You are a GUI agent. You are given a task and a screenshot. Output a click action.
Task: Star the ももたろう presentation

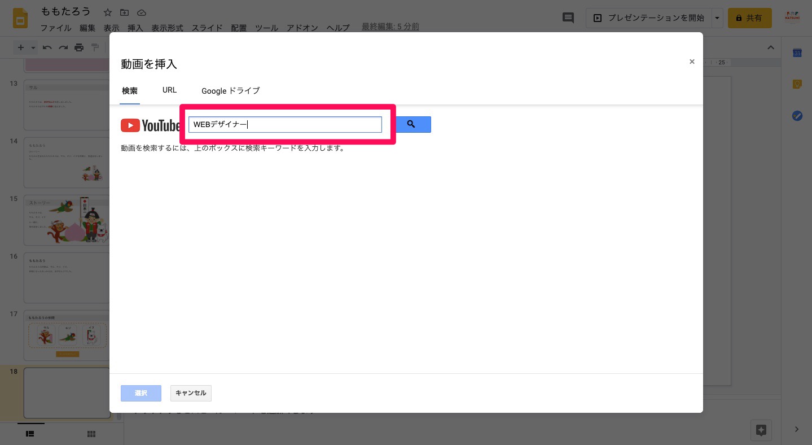108,12
